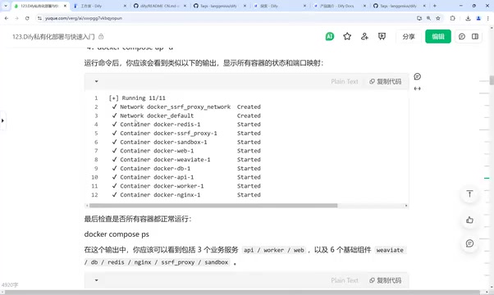Switch to the Dify Docs tab
Screen dimensions: 494x295
point(339,6)
